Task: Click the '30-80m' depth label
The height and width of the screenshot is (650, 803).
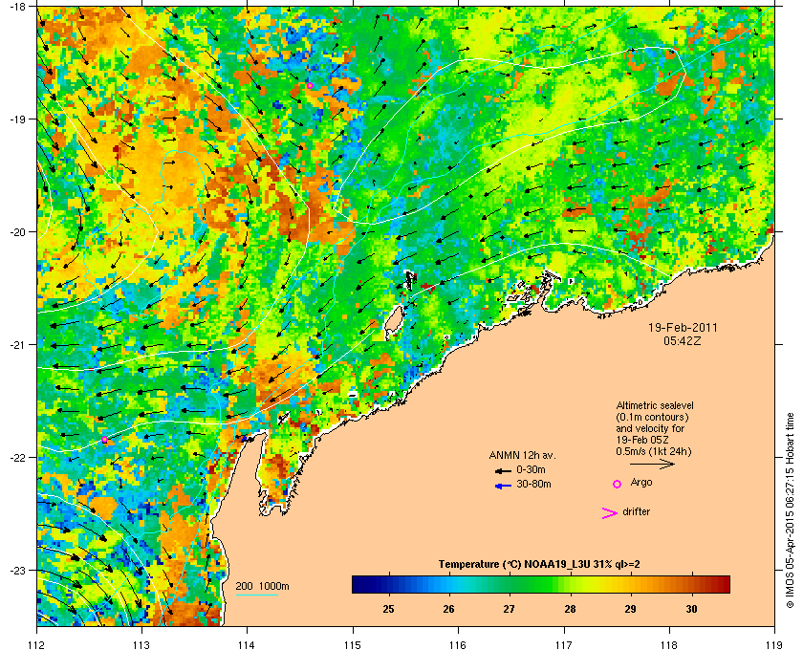Action: [533, 484]
